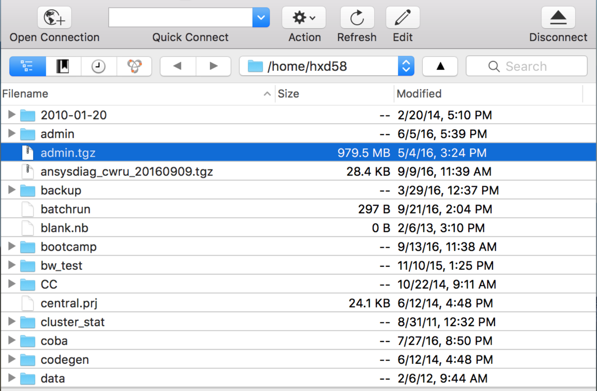Select the 2010-01-20 folder icon
This screenshot has height=391, width=597.
click(28, 115)
